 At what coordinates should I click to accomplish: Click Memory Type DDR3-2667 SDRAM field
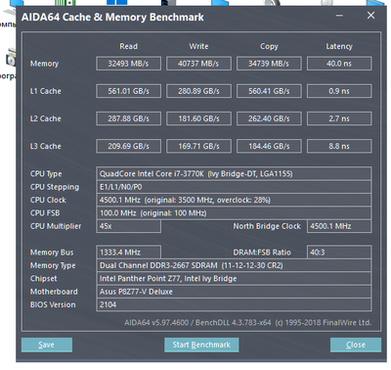click(234, 265)
